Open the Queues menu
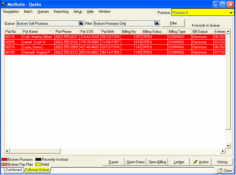The width and height of the screenshot is (236, 175). coord(43,11)
